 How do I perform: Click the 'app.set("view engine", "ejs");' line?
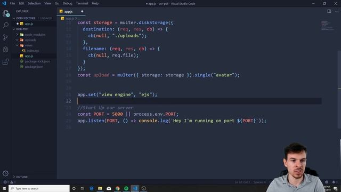click(x=117, y=95)
